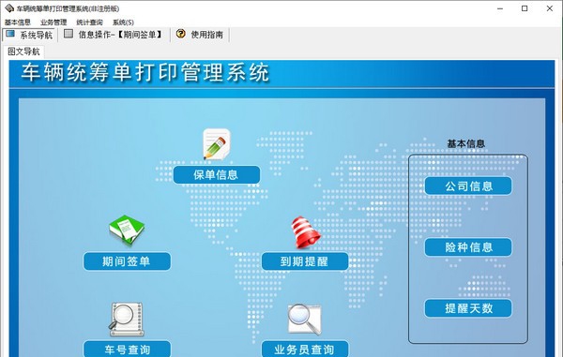This screenshot has width=563, height=357.
Task: Select the 图文导航 tab
Action: point(23,52)
